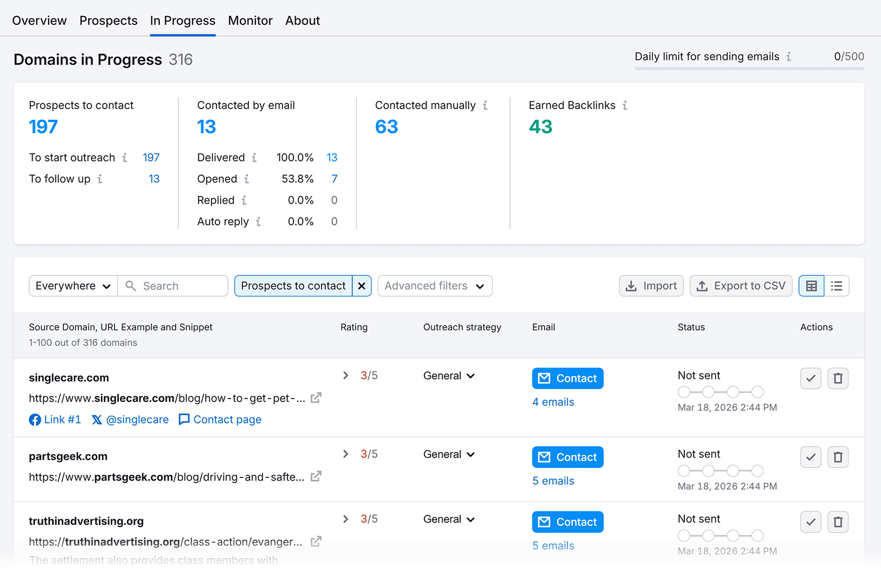The height and width of the screenshot is (571, 881).
Task: Open the Everywhere dropdown
Action: tap(73, 286)
